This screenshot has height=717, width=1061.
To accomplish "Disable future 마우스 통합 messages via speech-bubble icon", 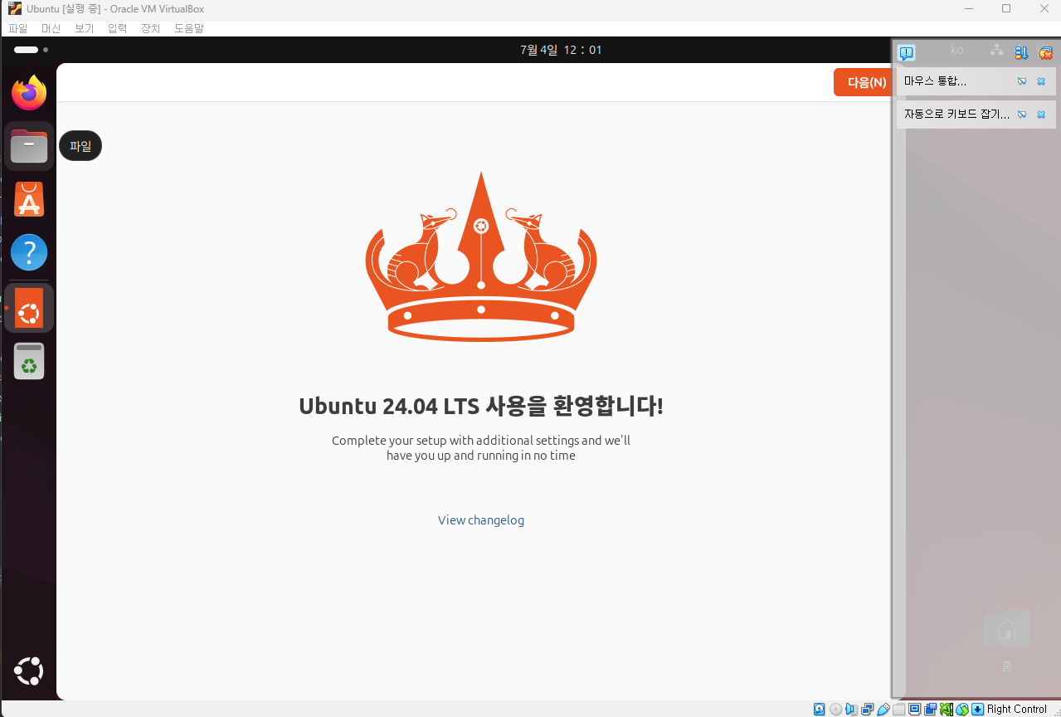I will (1022, 81).
